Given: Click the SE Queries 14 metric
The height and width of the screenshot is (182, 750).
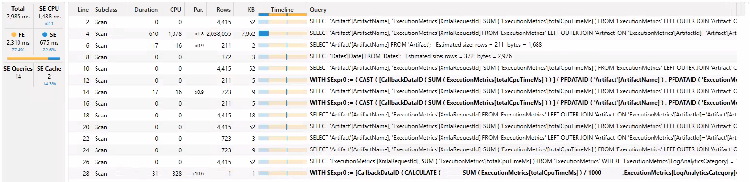Looking at the screenshot, I should [18, 73].
